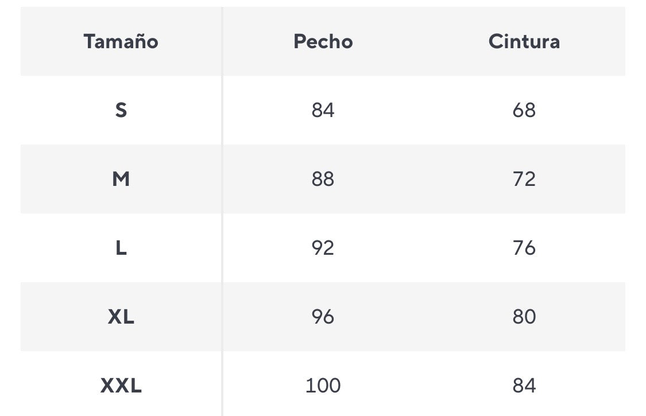646x416 pixels.
Task: Click Cintura value 76 for size L
Action: 524,248
